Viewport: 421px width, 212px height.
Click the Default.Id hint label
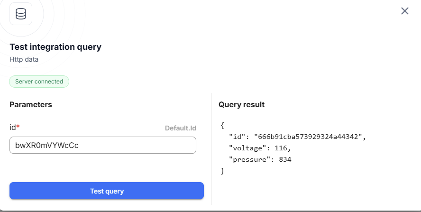(x=180, y=128)
